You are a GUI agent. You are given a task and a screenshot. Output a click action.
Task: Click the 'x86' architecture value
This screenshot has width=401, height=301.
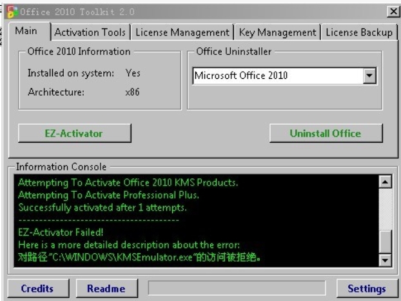pyautogui.click(x=132, y=92)
